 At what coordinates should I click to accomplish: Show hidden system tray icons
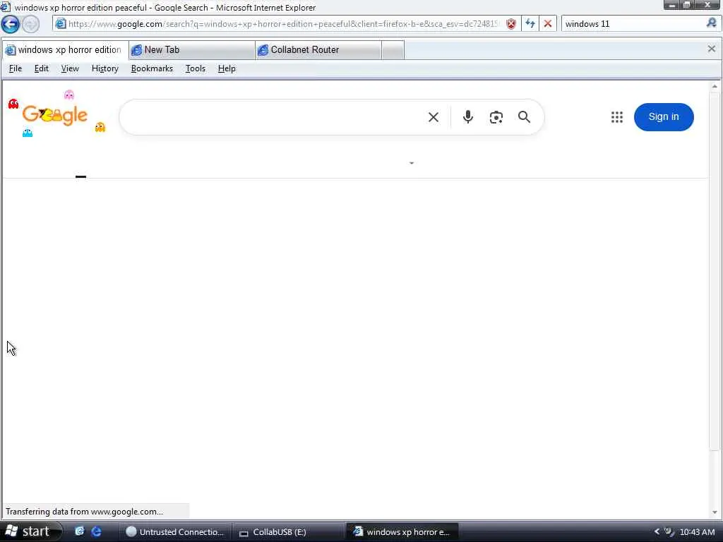click(657, 531)
